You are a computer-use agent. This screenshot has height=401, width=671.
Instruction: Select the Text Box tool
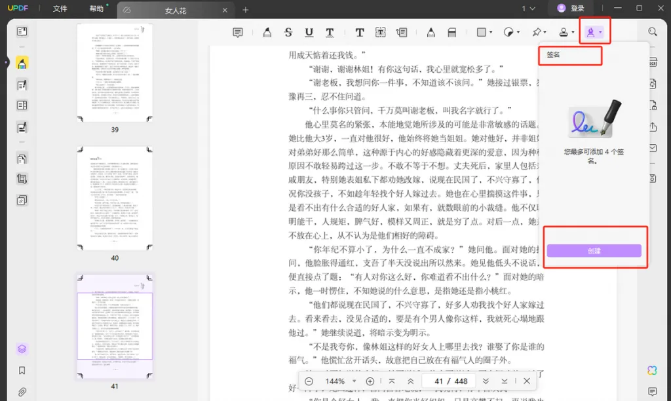point(381,32)
